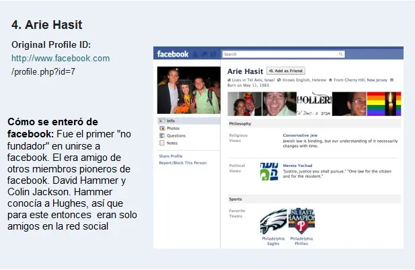This screenshot has height=270, width=415.
Task: Click the Meretz Yachad party logo
Action: point(269,172)
